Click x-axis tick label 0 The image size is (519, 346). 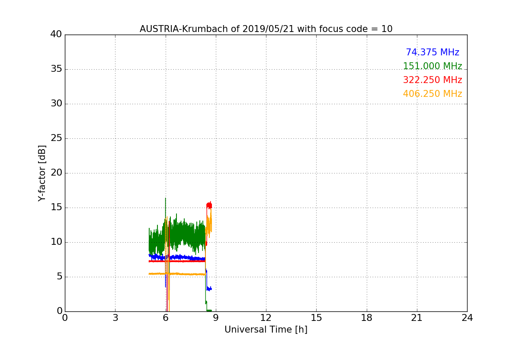pos(65,318)
